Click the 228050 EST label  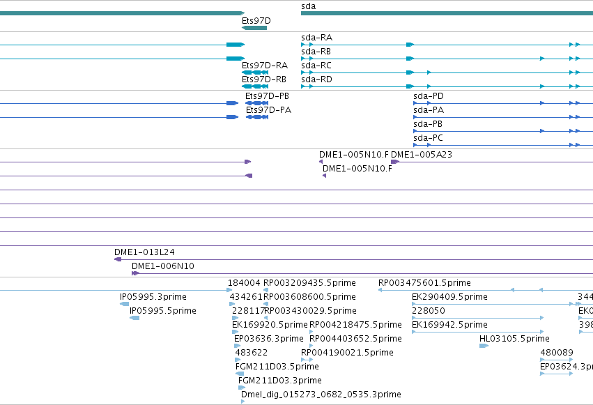tap(429, 311)
